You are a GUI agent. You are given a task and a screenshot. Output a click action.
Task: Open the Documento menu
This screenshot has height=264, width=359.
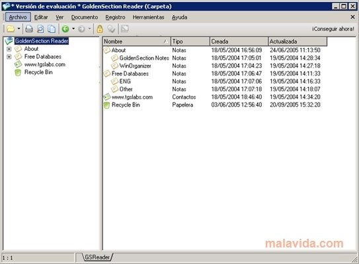tap(85, 17)
